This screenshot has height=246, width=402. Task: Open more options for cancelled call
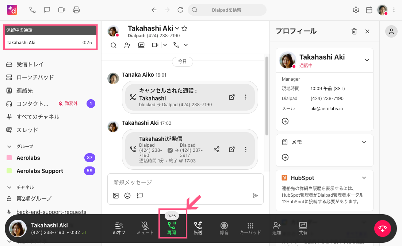pyautogui.click(x=246, y=97)
